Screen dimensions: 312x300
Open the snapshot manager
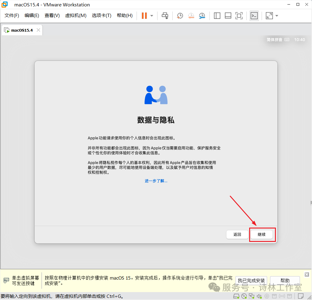[202, 16]
